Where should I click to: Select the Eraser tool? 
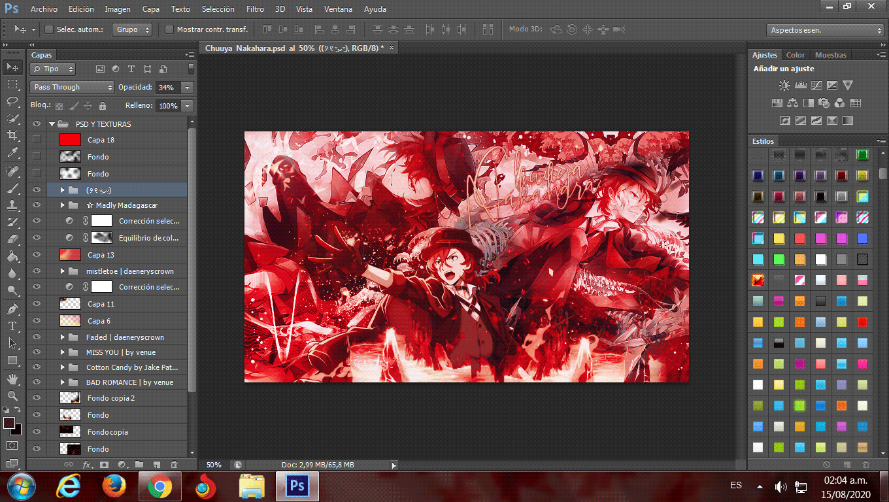click(12, 239)
